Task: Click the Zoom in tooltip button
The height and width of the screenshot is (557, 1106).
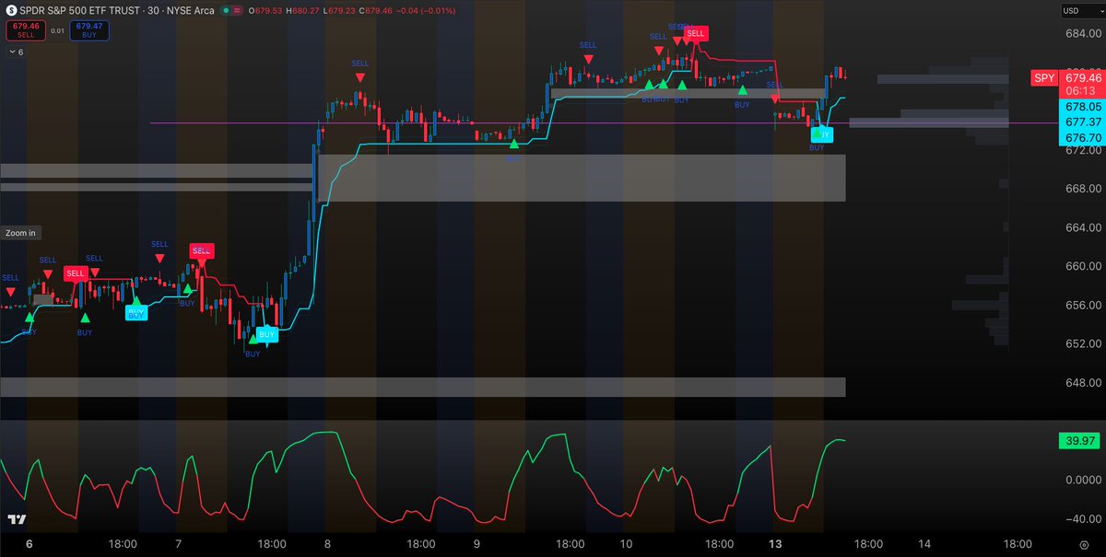Action: pos(20,233)
